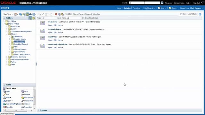Open the search scope All dropdown
Viewport: 205px width, 115px height.
coord(136,3)
